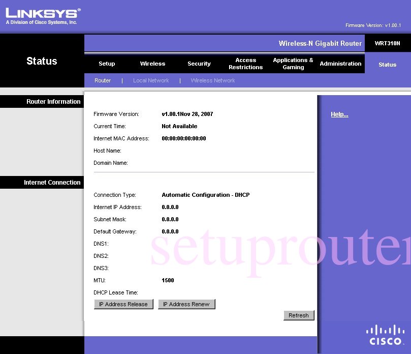Open the Wireless tab
Image resolution: width=411 pixels, height=354 pixels.
[152, 64]
